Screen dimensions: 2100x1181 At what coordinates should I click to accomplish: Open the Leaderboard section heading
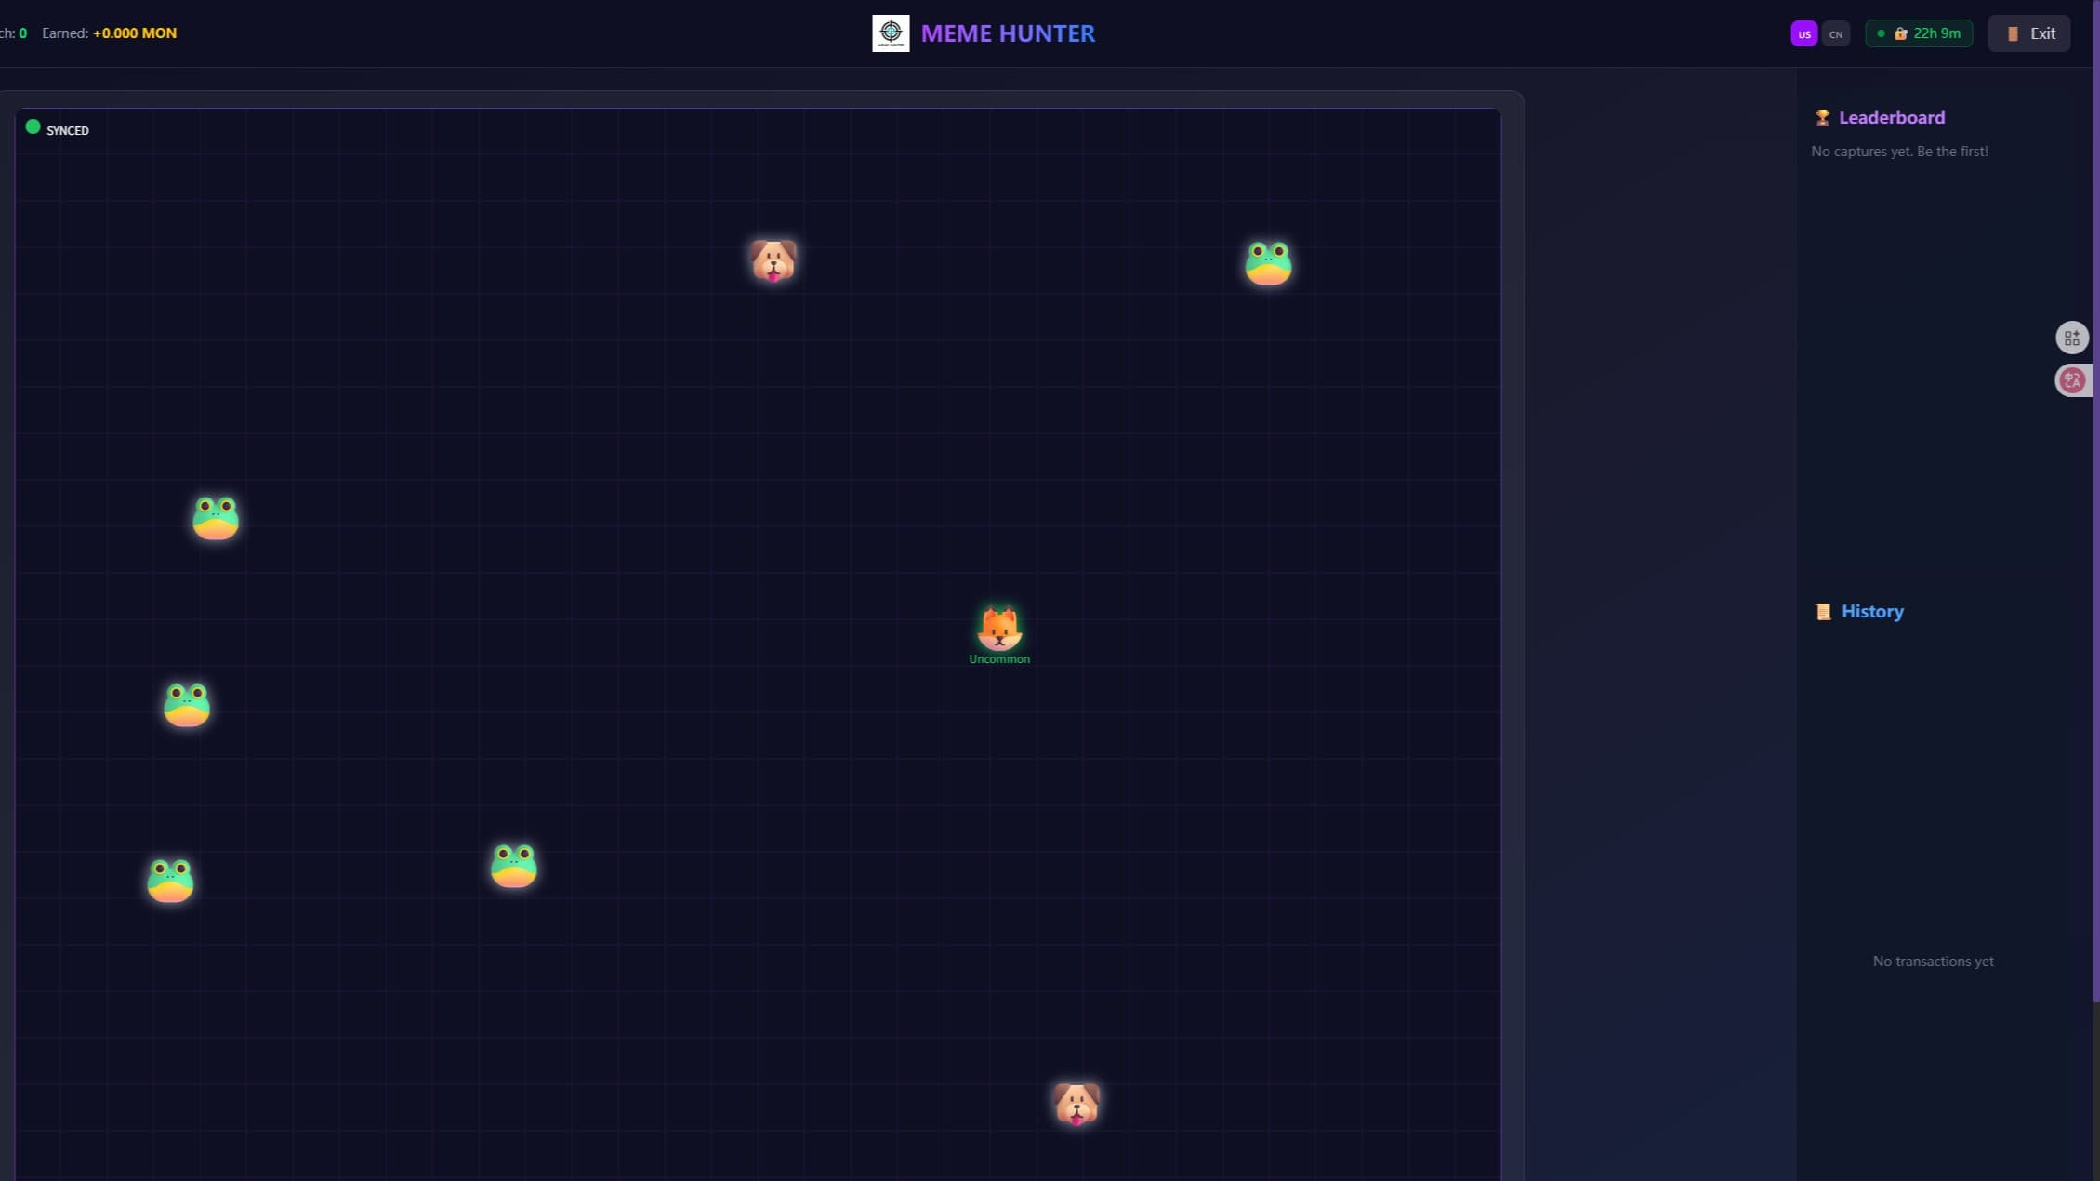pos(1891,118)
